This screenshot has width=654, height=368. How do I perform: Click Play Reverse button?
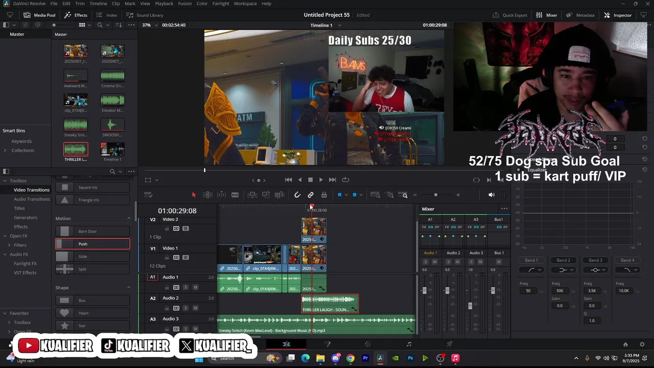[299, 180]
